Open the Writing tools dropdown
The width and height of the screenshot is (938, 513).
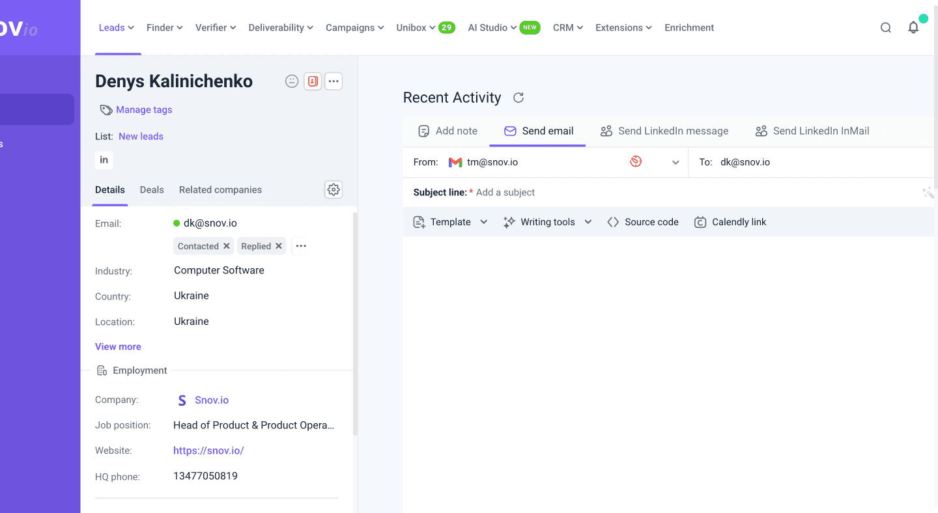coord(548,222)
